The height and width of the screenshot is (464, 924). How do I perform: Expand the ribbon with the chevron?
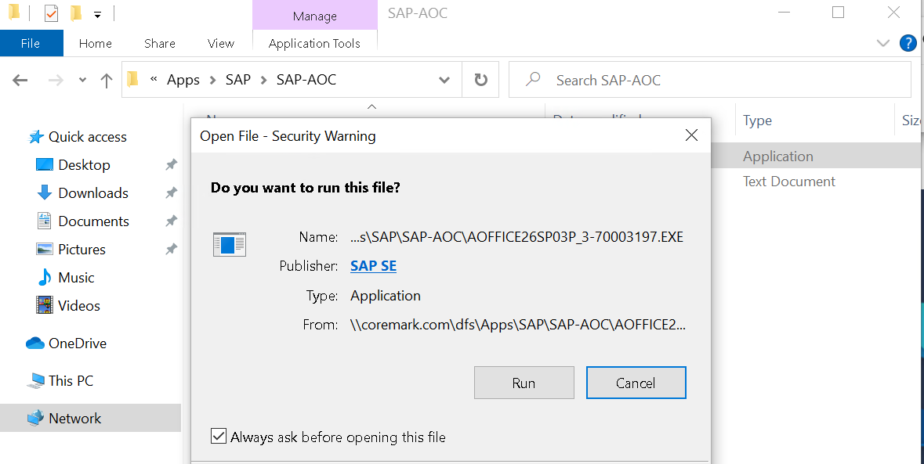[882, 43]
